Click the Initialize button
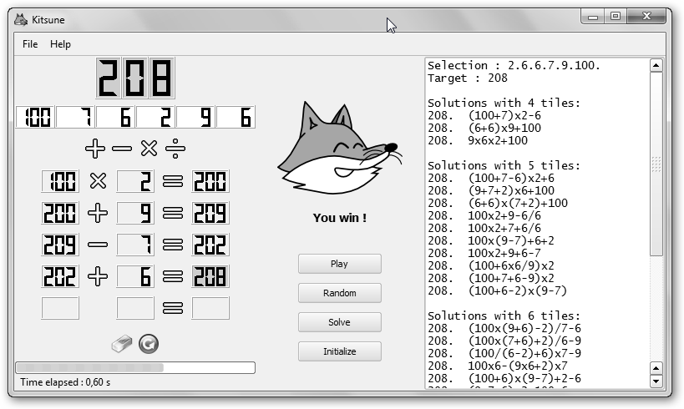Screen dimensions: 684x409 click(339, 351)
